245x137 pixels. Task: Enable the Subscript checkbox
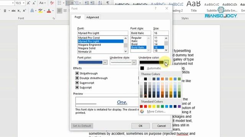point(77,88)
